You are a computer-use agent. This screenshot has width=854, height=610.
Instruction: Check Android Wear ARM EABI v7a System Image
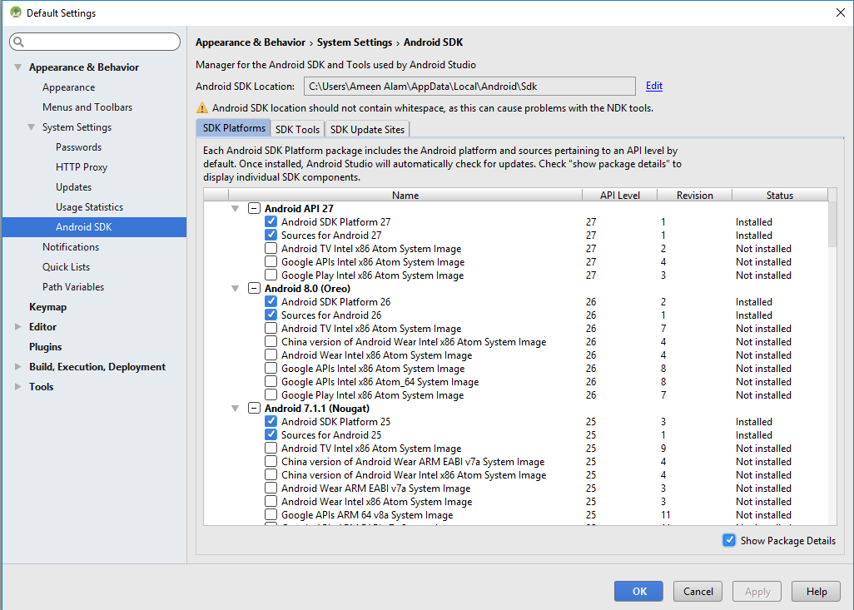(271, 488)
